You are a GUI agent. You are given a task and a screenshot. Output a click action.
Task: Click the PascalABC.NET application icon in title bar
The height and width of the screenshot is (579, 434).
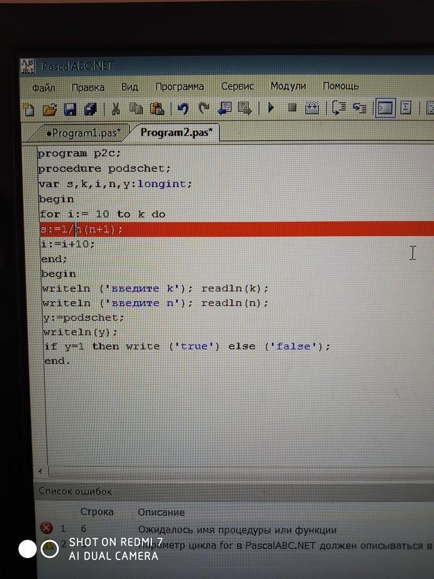(28, 66)
